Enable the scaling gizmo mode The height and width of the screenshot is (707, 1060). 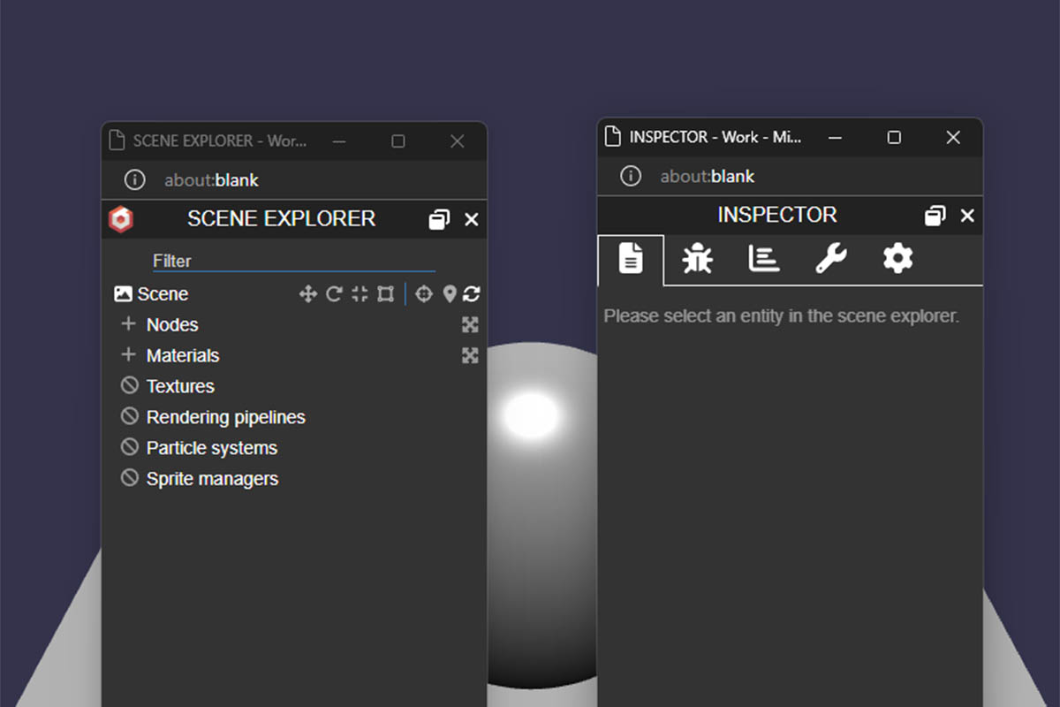point(360,294)
